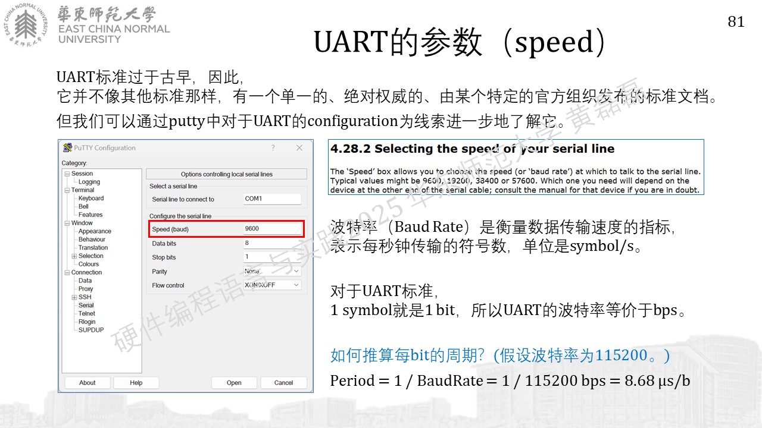Viewport: 762px width, 428px height.
Task: Open the Parity dropdown
Action: (271, 271)
